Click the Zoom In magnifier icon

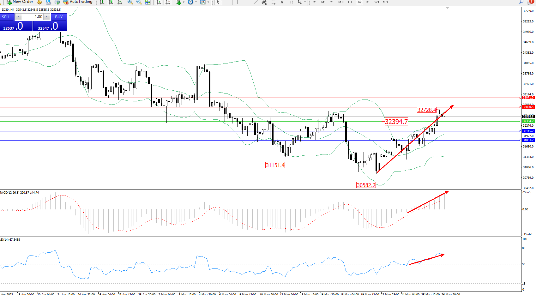click(x=130, y=2)
